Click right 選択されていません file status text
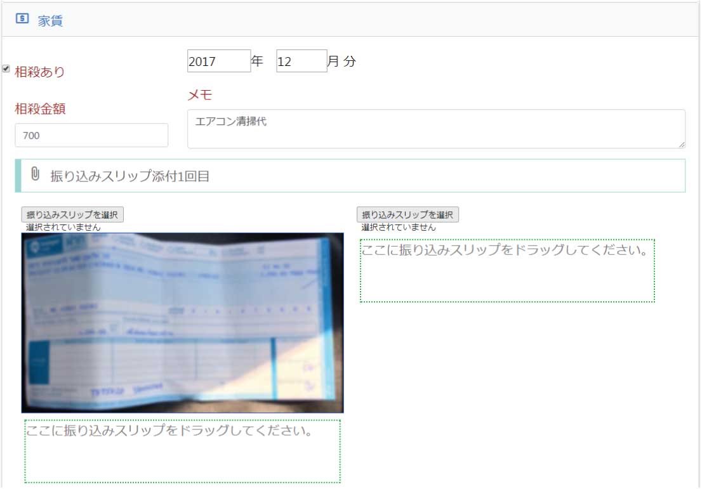 pos(399,227)
